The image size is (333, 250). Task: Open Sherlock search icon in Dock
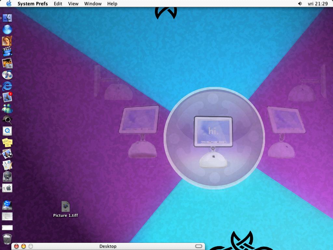[x=7, y=120]
